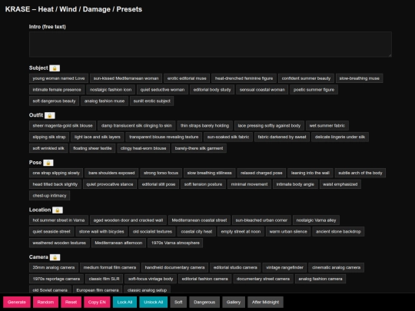
Task: Choose 'aged wooden door and cracked wall'
Action: (128, 220)
